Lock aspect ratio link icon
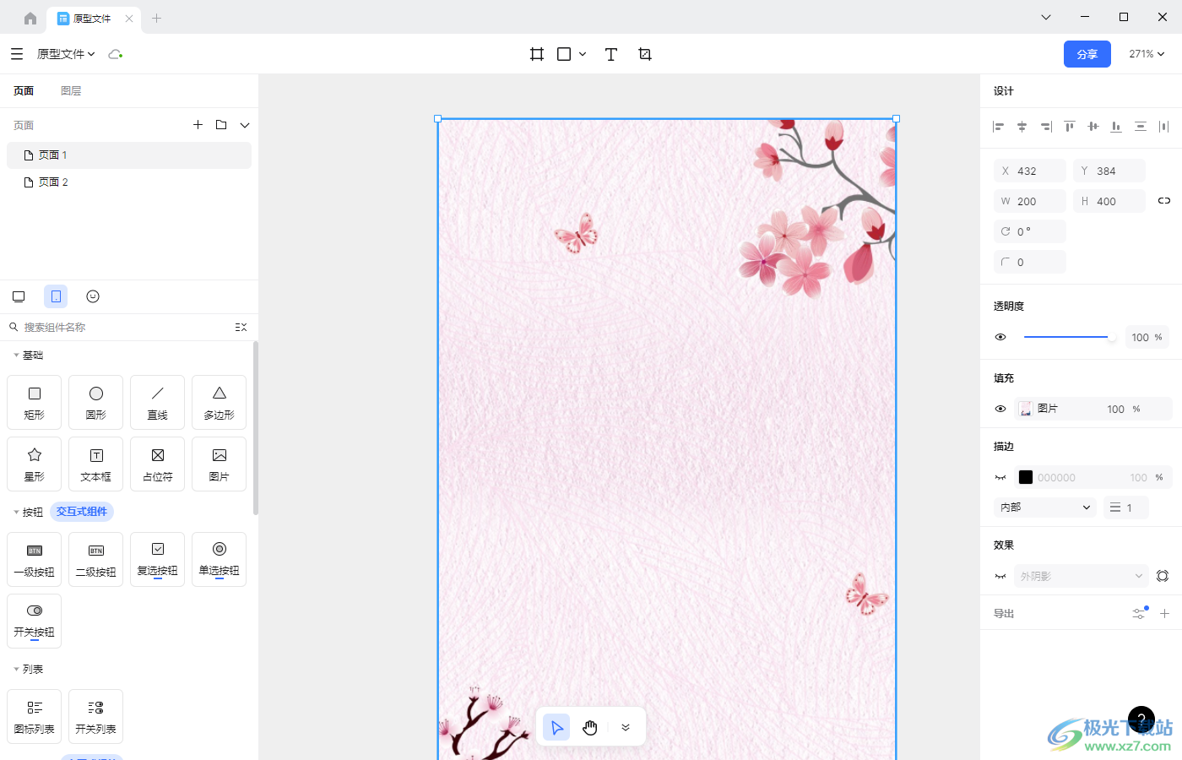 [x=1164, y=201]
